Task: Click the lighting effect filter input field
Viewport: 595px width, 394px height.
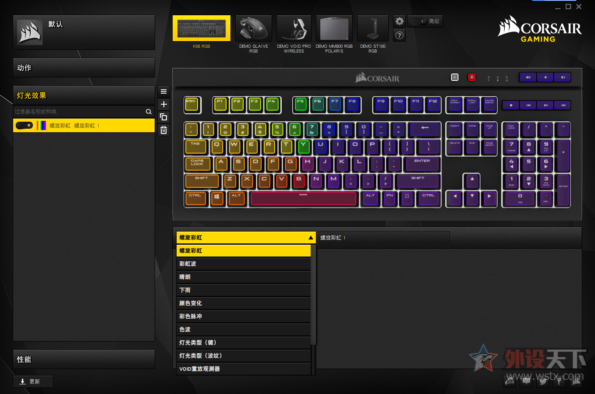Action: 79,112
